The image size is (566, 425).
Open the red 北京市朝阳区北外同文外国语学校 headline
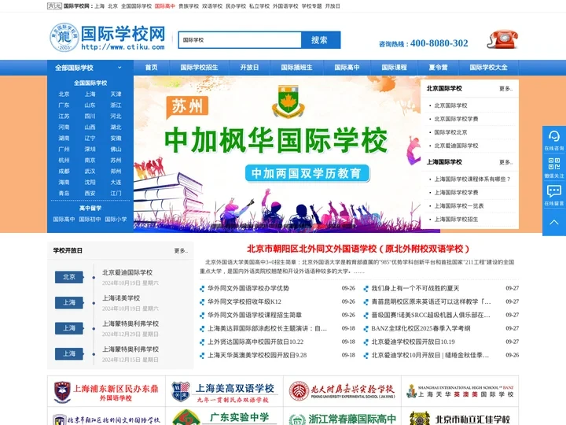358,249
